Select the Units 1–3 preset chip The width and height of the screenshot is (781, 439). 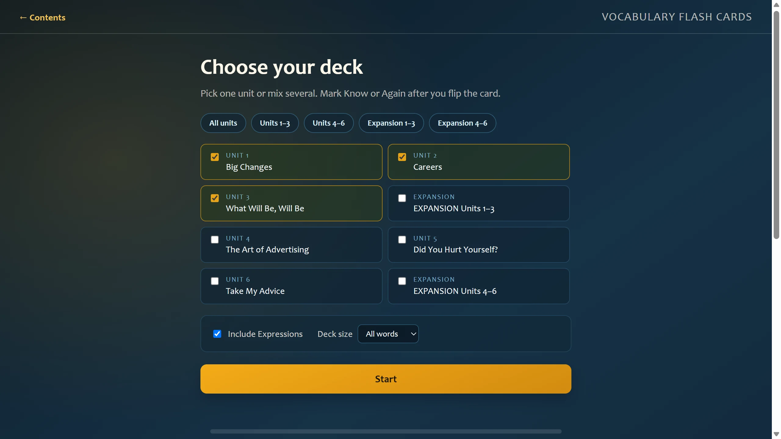point(275,123)
